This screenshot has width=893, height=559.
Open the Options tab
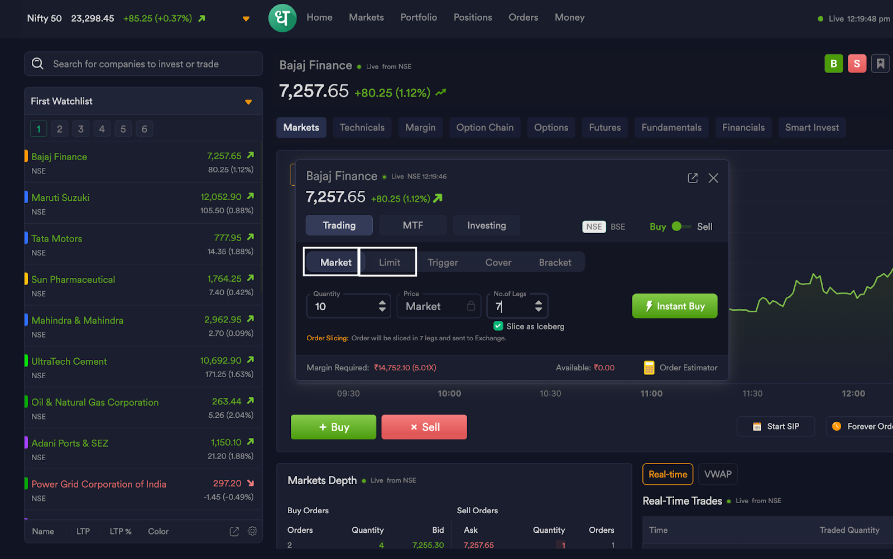tap(551, 128)
